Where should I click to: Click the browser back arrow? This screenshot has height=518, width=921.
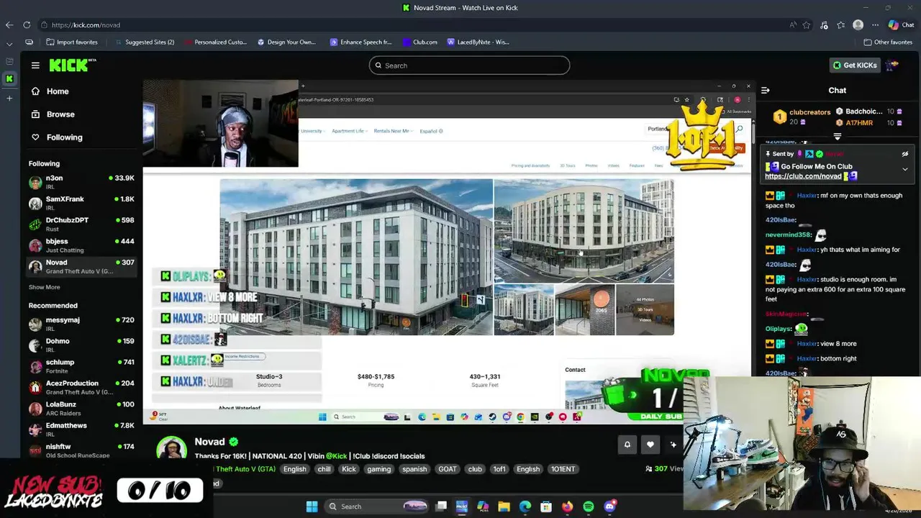click(9, 25)
